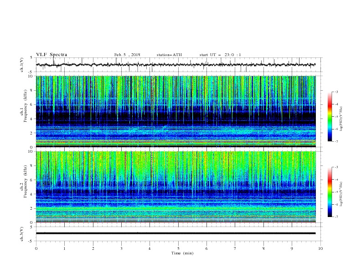Click the ch.2 spectrogram color scale bar
361x279 pixels.
(x=330, y=192)
